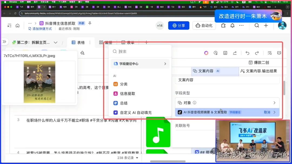The height and width of the screenshot is (164, 292).
Task: Expand the 第二步：拆解主页 table dropdown
Action: coord(55,43)
